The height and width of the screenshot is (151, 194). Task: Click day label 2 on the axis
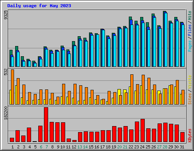pyautogui.click(x=18, y=147)
